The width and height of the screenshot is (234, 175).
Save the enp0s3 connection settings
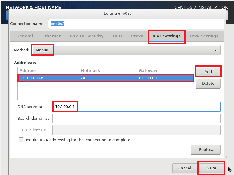(x=211, y=168)
